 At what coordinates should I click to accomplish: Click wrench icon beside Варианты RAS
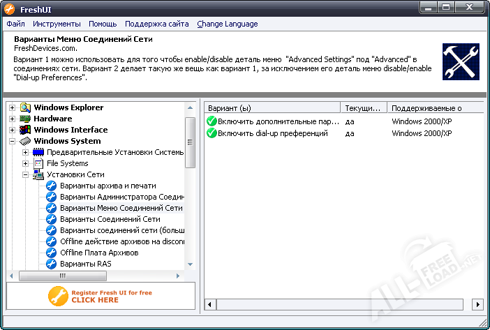click(51, 264)
